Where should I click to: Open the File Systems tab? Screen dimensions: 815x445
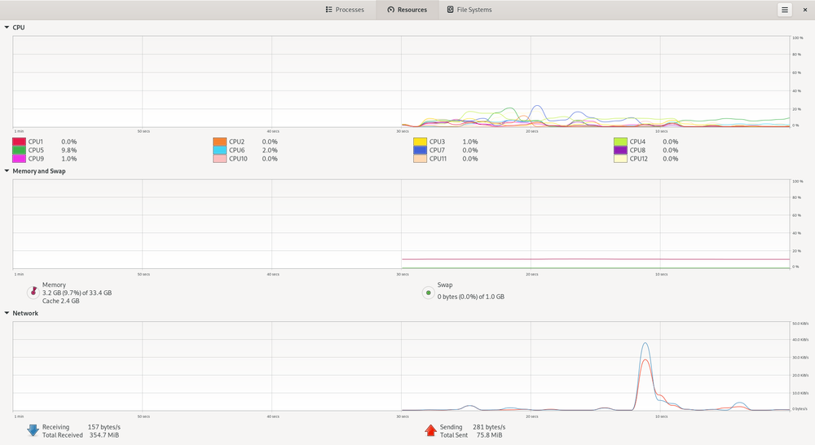[x=469, y=10]
